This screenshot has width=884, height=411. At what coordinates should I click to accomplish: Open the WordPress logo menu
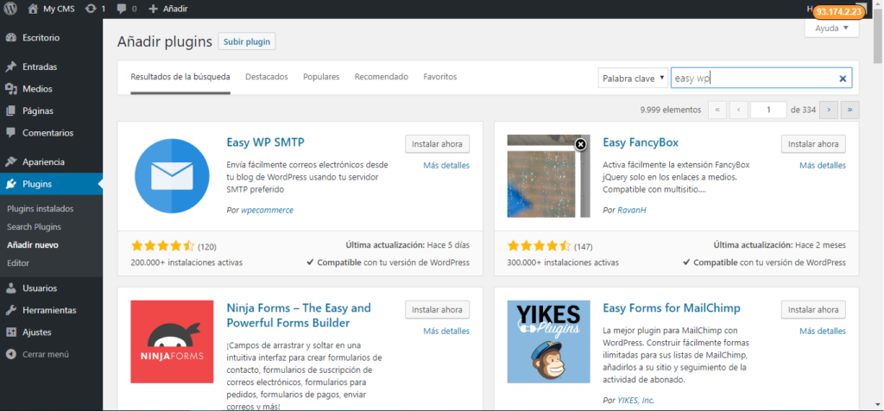tap(11, 9)
